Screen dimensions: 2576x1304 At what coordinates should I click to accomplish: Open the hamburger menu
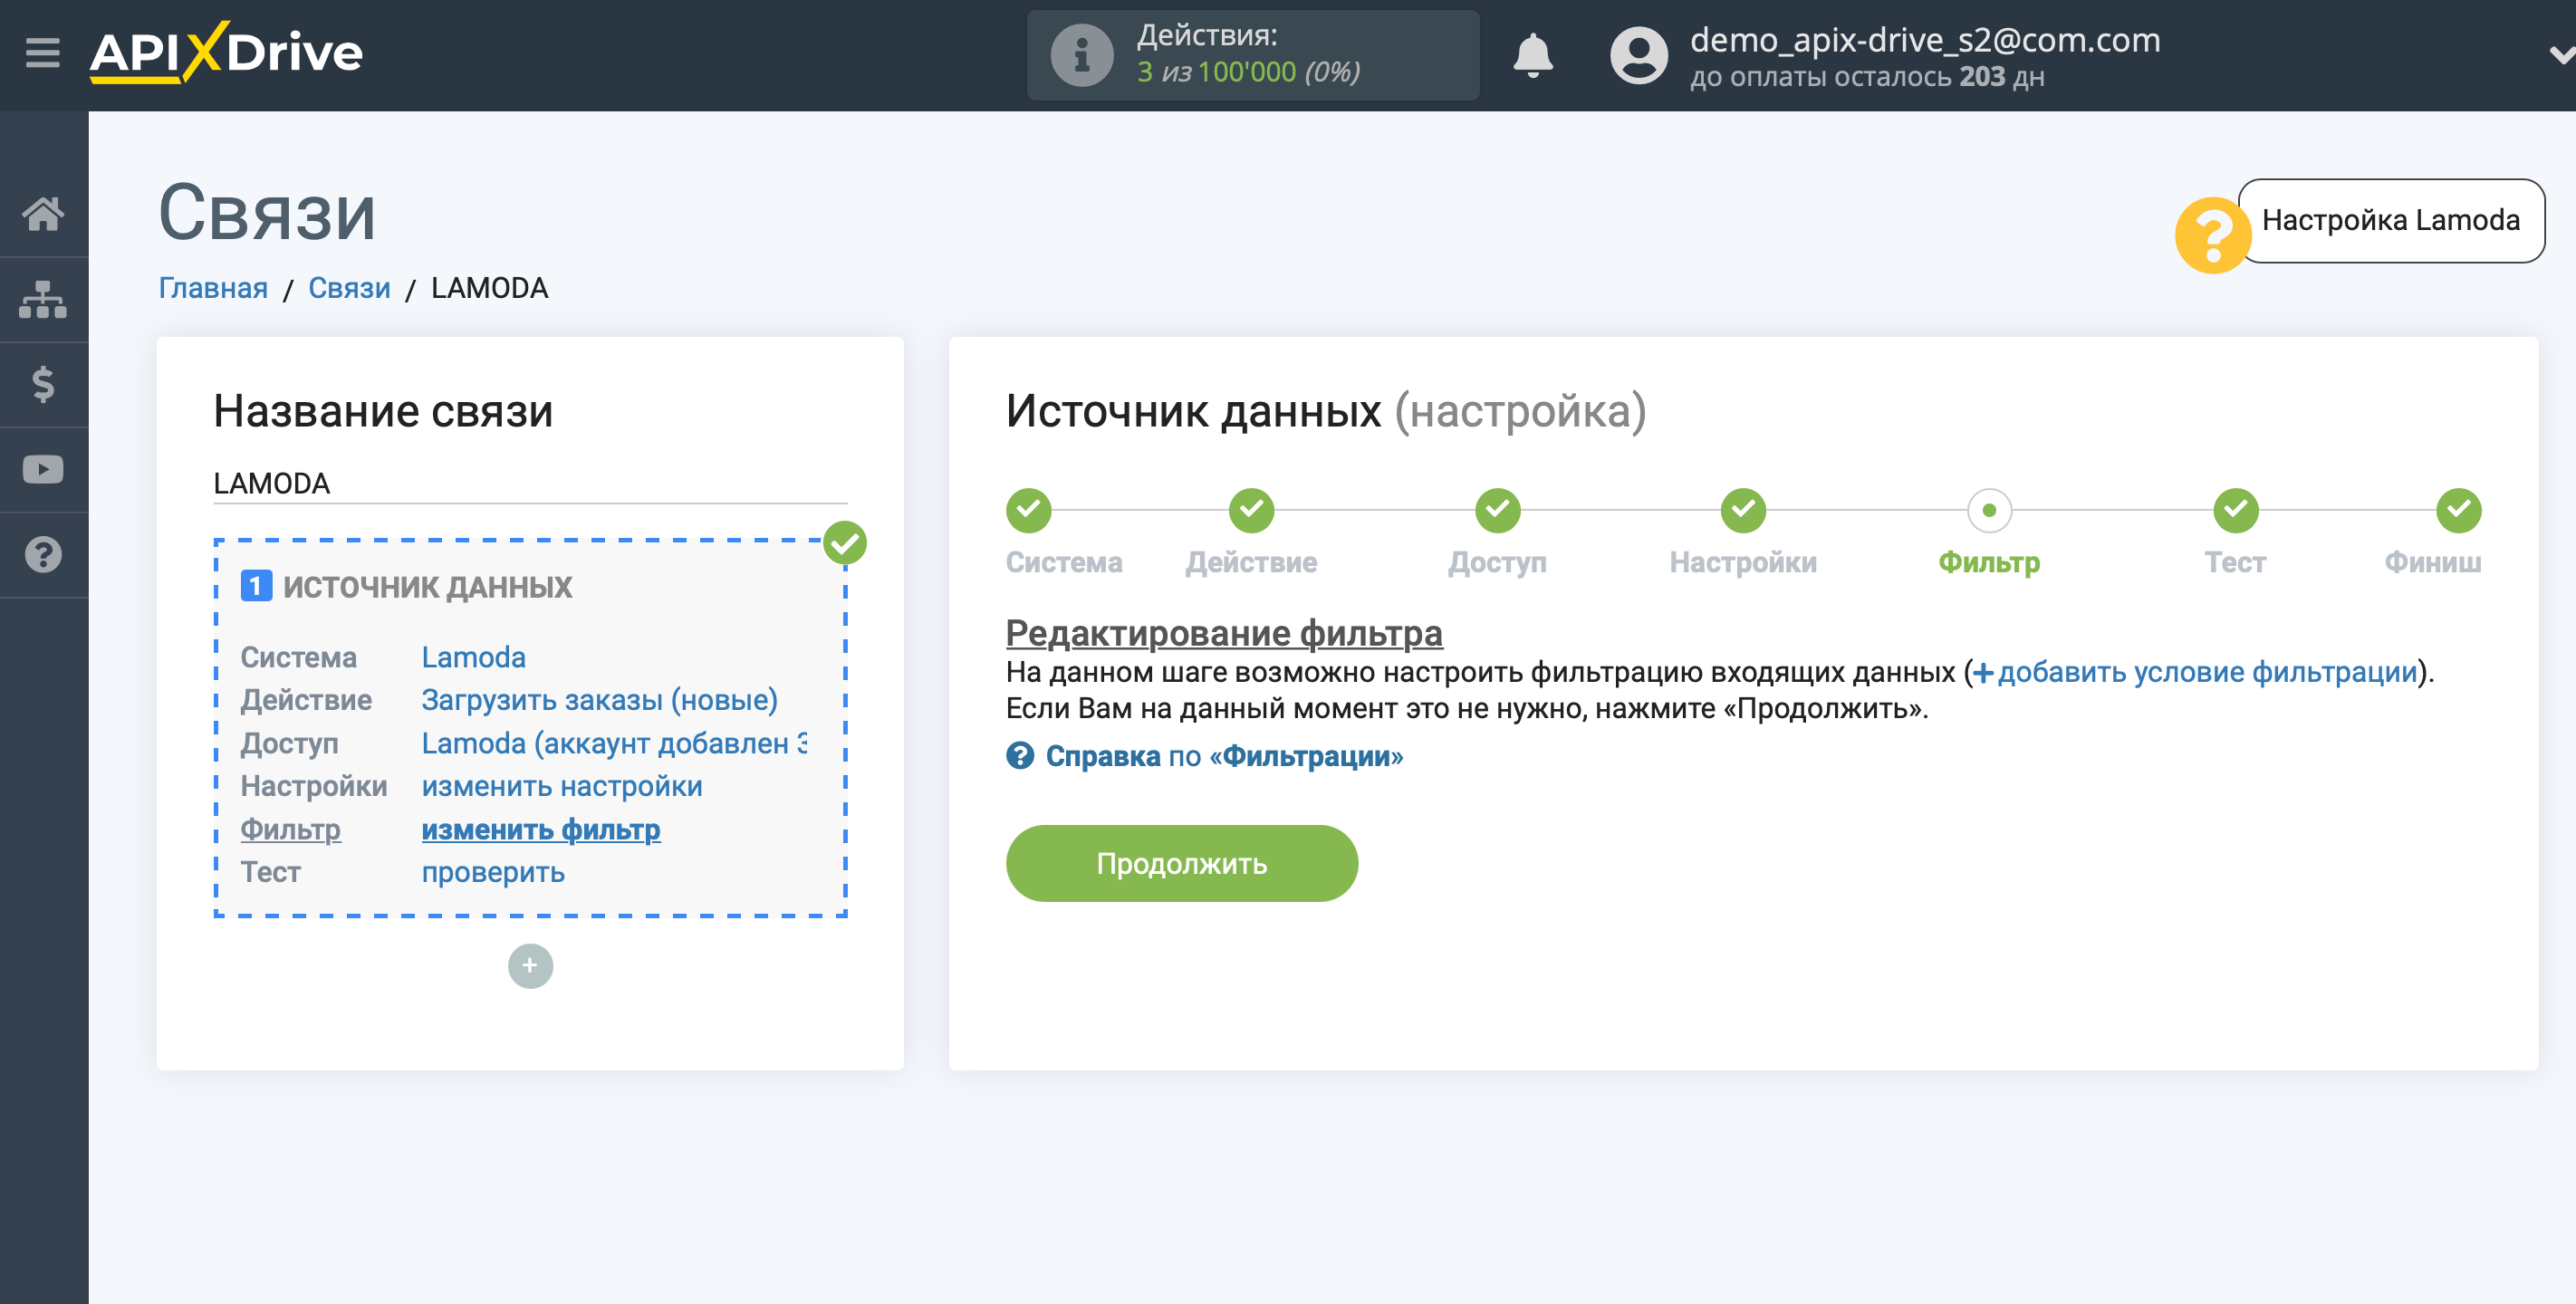(42, 52)
